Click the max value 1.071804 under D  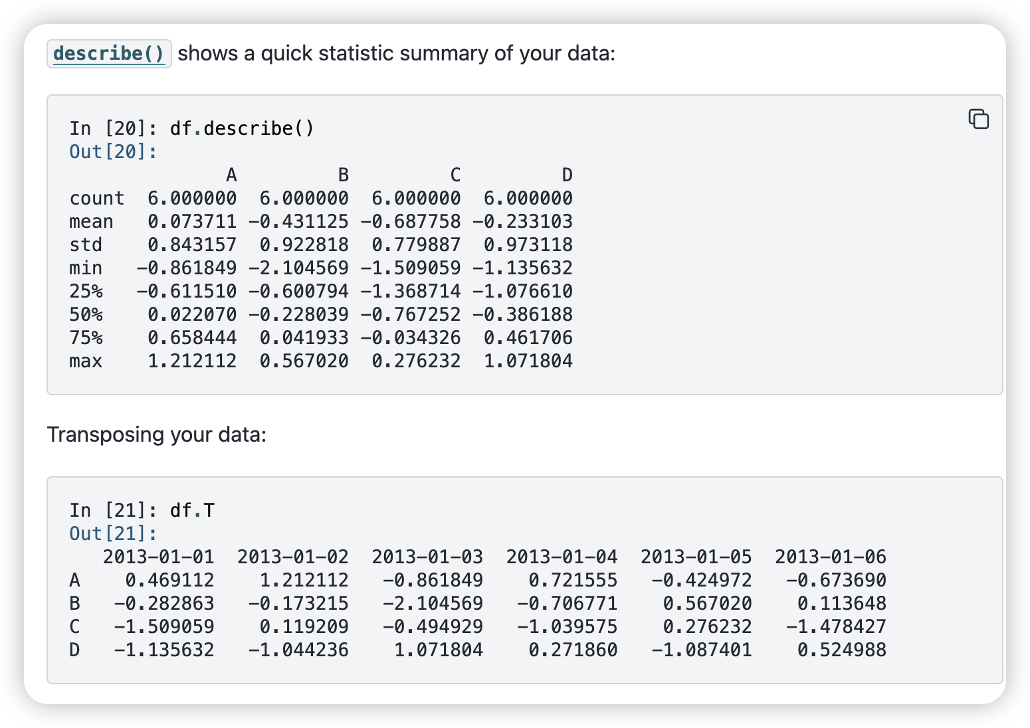point(528,361)
